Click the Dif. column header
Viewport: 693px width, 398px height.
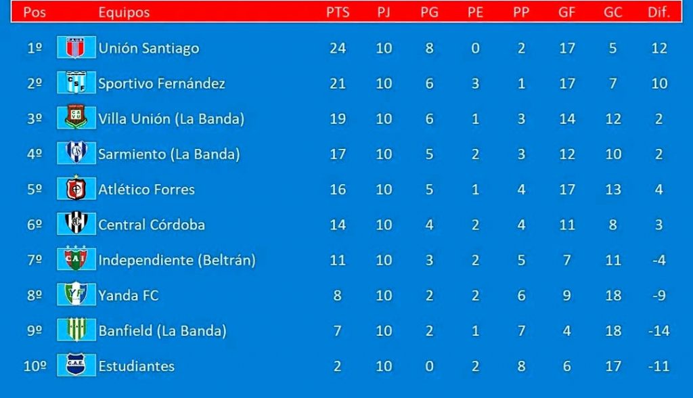pyautogui.click(x=658, y=12)
